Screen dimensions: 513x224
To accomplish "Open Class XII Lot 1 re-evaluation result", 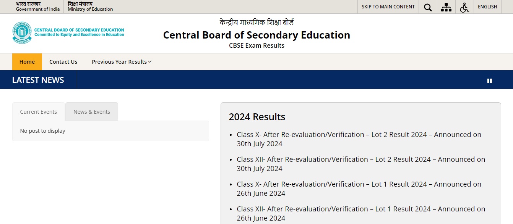I will 361,213.
